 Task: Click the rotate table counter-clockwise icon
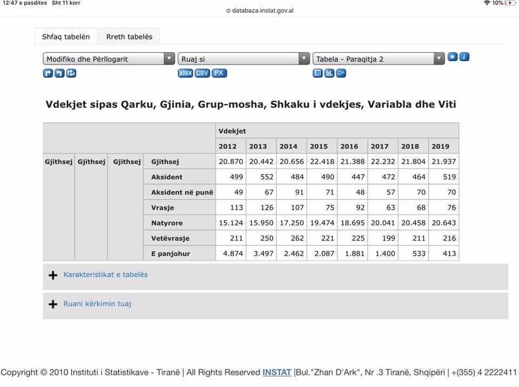[x=59, y=73]
